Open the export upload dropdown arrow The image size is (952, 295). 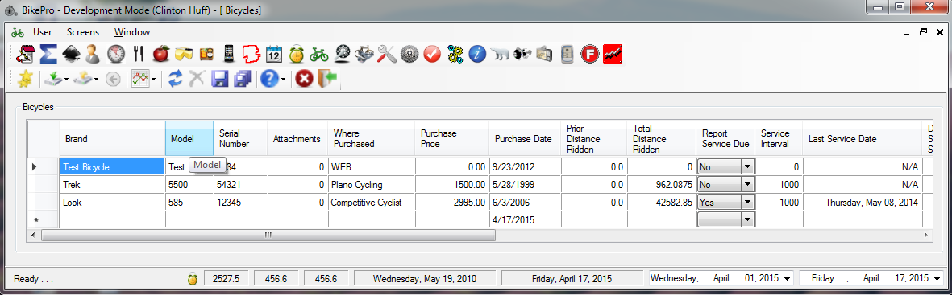(97, 80)
